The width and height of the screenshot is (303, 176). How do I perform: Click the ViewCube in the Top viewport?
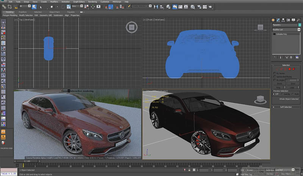[x=131, y=27]
